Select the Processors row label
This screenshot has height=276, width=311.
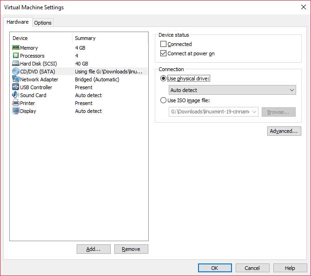click(33, 56)
